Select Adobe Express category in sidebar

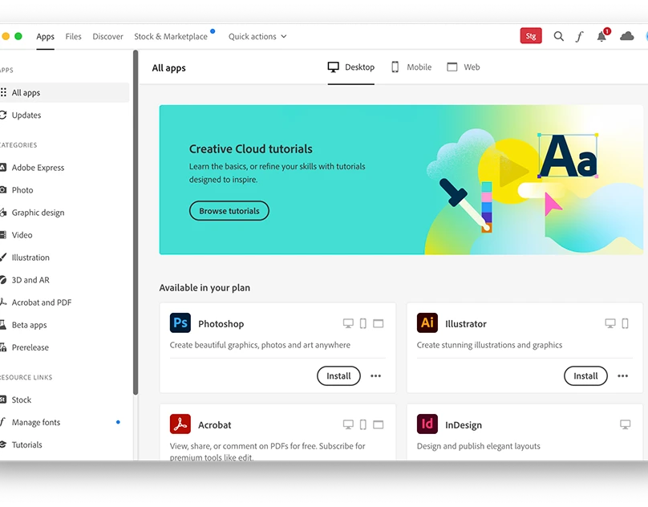pyautogui.click(x=38, y=168)
